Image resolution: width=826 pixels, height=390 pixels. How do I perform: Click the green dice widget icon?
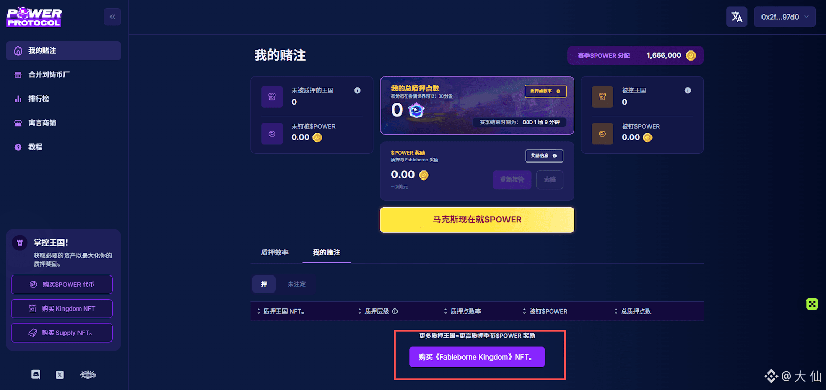point(812,304)
